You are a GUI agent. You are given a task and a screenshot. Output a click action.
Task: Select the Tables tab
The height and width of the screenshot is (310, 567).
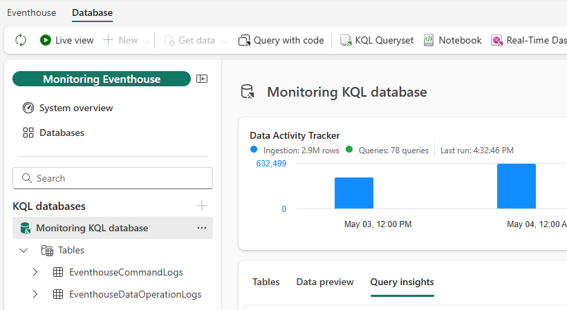266,282
